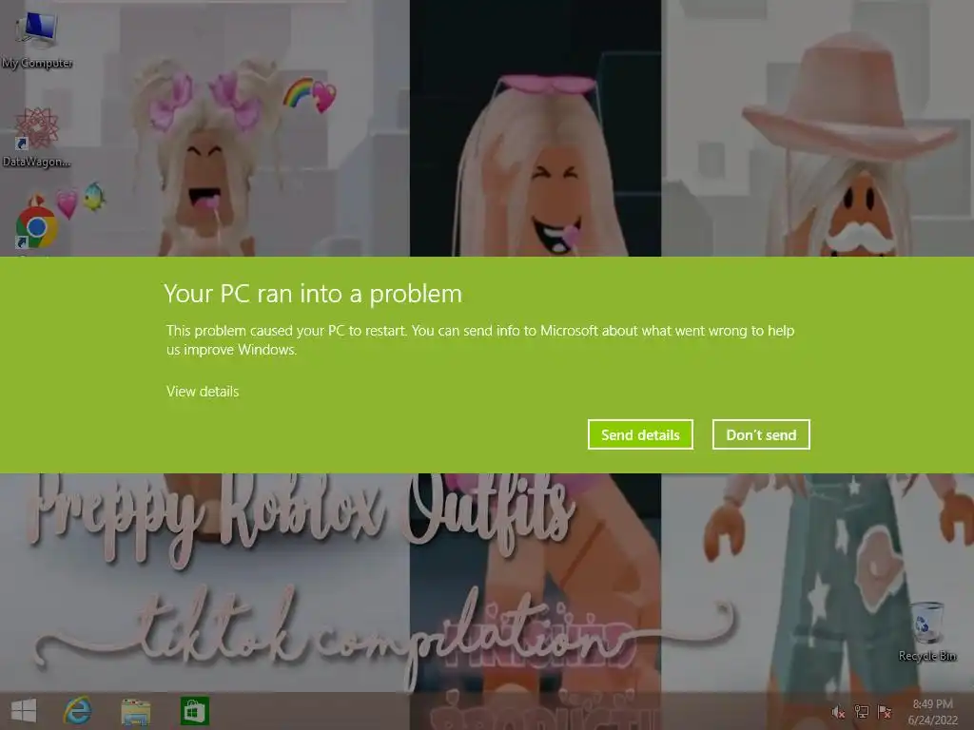Open the My Computer desktop icon

click(x=37, y=38)
